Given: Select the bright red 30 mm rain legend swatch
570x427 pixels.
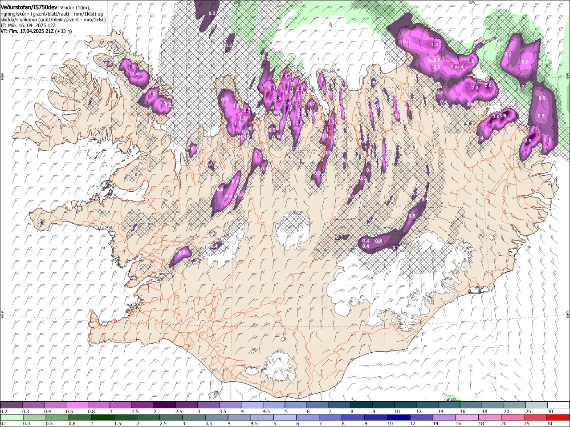Looking at the screenshot, I should (x=558, y=417).
